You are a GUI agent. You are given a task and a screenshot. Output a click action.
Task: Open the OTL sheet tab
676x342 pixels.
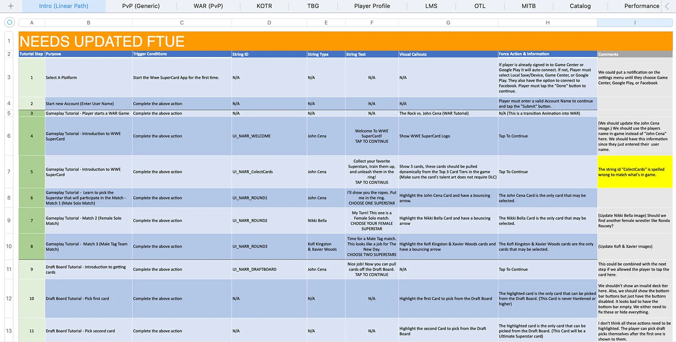tap(480, 6)
